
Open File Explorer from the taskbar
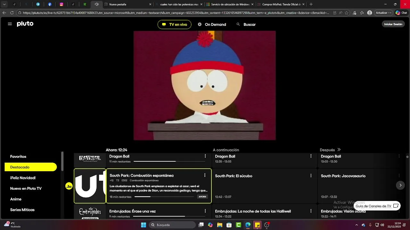tap(219, 225)
